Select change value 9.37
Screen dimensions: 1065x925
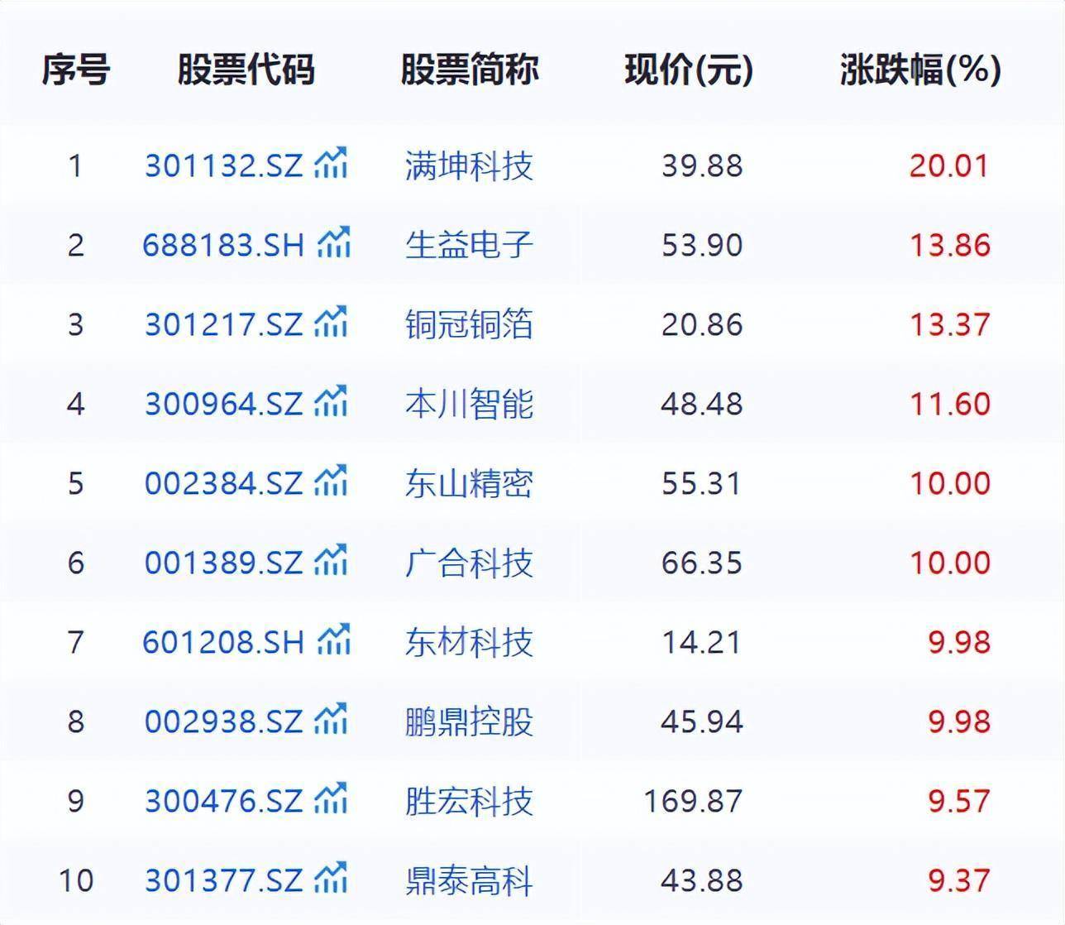coord(958,881)
